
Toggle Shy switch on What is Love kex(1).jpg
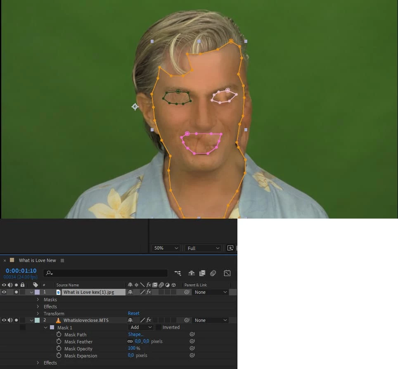(x=130, y=292)
